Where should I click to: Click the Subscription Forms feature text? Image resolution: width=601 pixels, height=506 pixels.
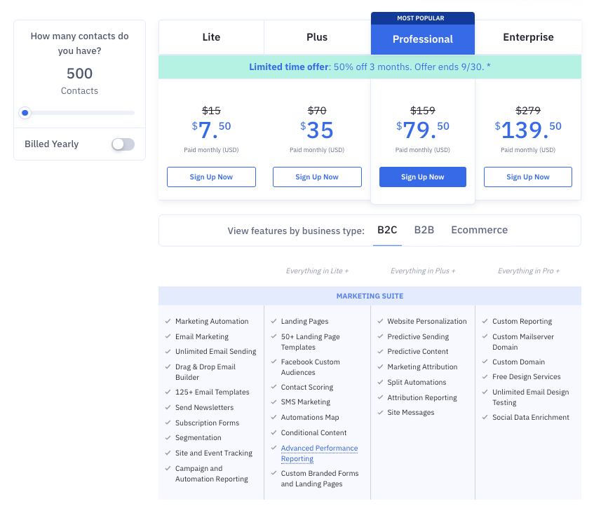click(207, 423)
